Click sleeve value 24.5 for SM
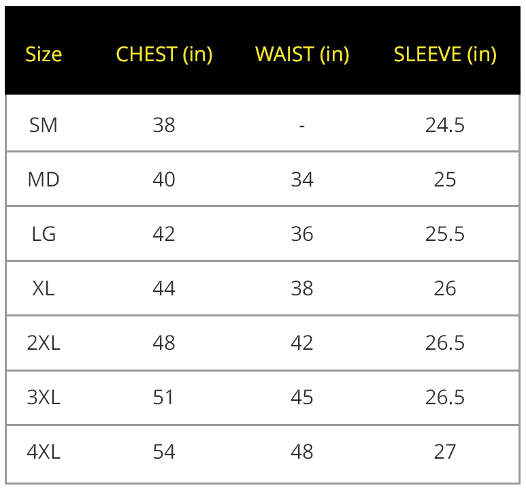This screenshot has width=526, height=490. (445, 125)
